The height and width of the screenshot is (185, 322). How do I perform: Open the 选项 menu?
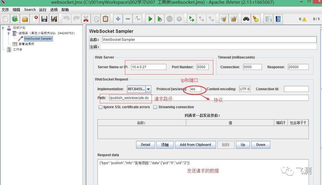(54, 10)
